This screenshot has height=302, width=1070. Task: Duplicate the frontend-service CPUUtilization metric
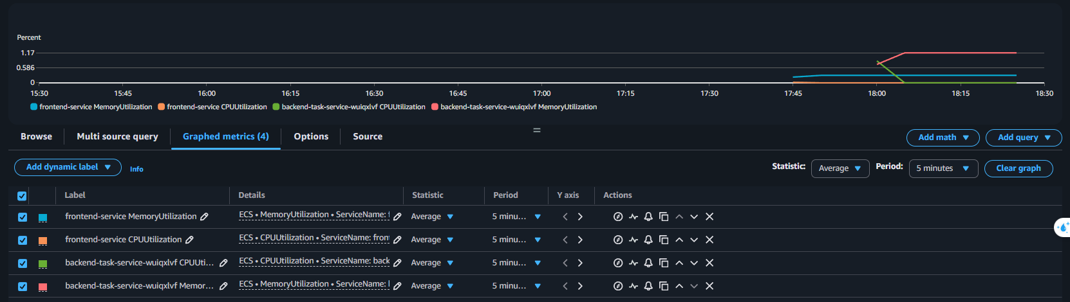pos(664,240)
